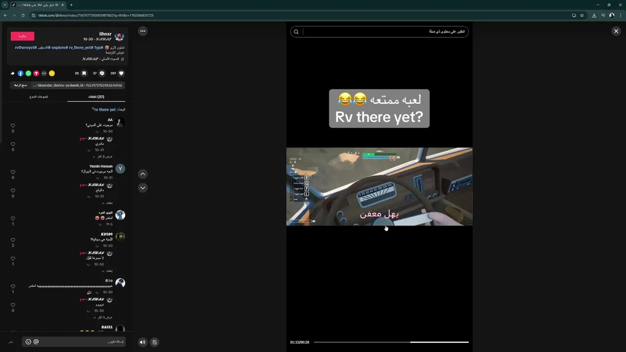The width and height of the screenshot is (626, 352).
Task: Open the #rvthereyet hashtag
Action: click(x=26, y=47)
